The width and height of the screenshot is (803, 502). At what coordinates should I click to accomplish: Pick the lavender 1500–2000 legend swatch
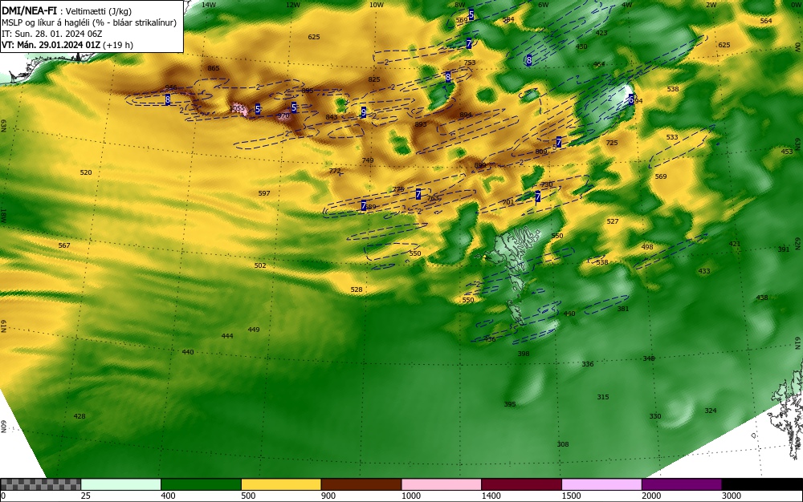[x=601, y=484]
